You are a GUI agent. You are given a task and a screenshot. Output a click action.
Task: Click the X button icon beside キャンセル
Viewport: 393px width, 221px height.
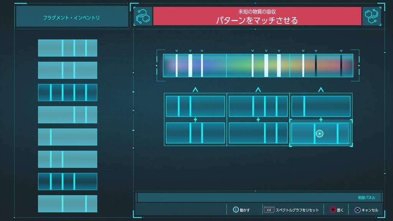357,210
